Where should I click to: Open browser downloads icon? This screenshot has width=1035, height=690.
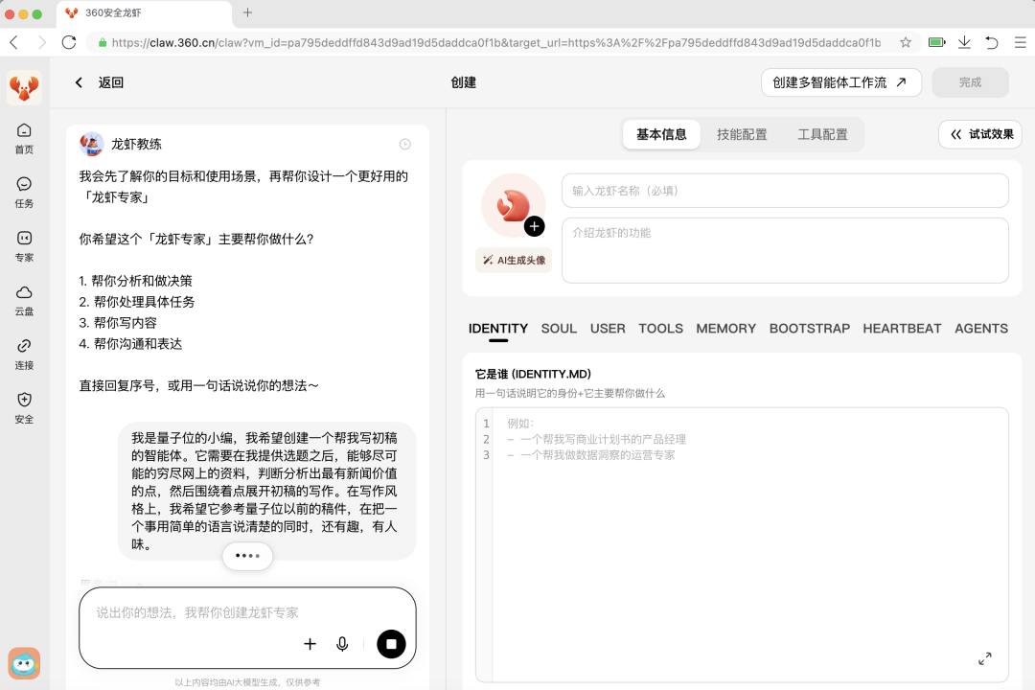click(x=964, y=42)
